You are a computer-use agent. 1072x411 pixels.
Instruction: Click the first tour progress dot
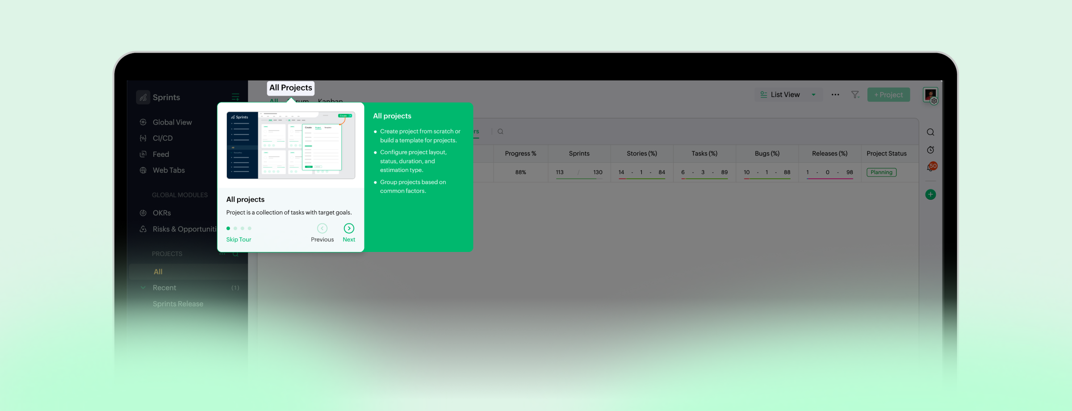pos(228,228)
